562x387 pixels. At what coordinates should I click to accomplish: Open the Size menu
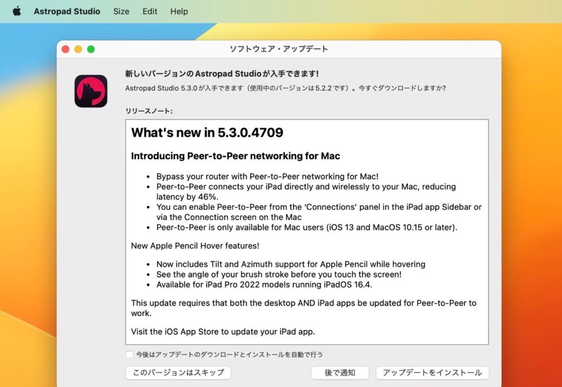tap(121, 11)
